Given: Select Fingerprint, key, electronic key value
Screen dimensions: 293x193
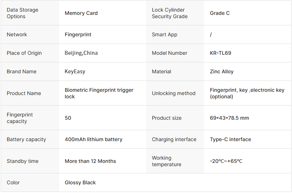Looking at the screenshot, I should [x=247, y=93].
